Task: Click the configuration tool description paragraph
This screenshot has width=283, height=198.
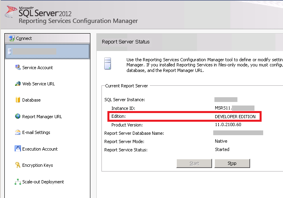Action: (205, 65)
